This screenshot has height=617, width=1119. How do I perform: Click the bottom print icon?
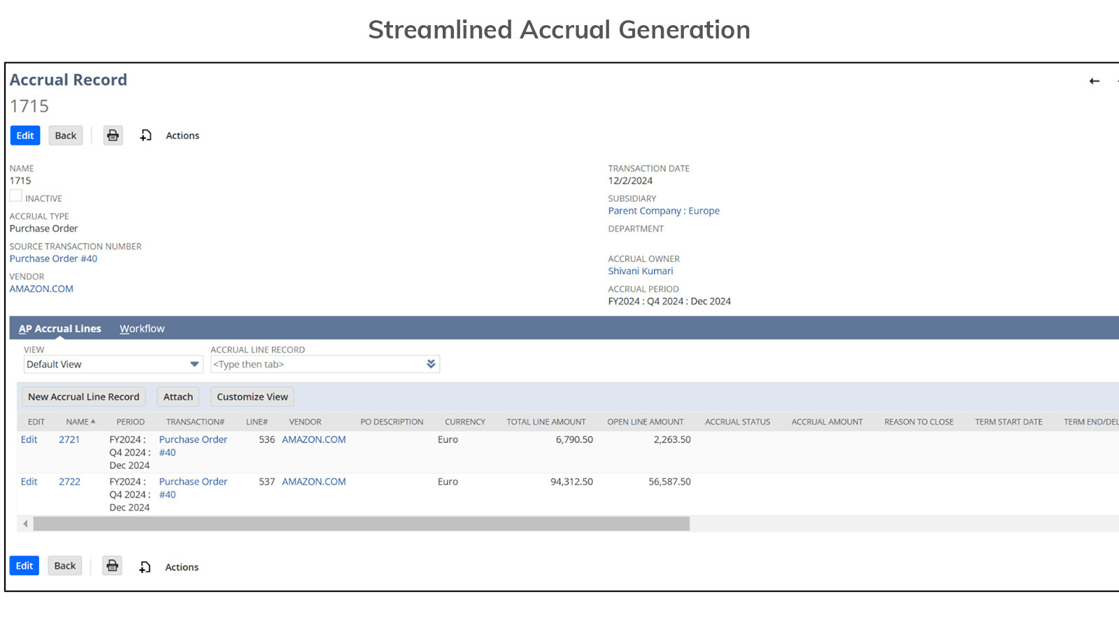(x=113, y=566)
